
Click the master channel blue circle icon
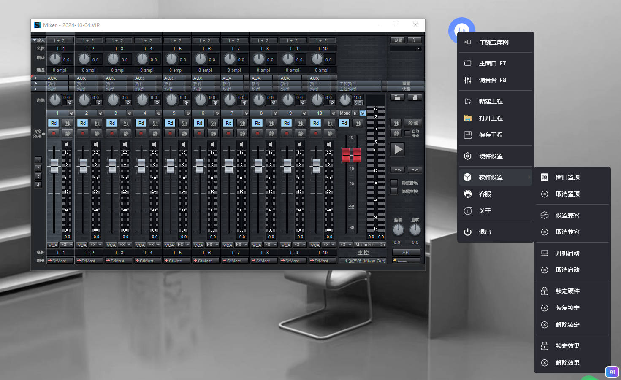coord(362,113)
